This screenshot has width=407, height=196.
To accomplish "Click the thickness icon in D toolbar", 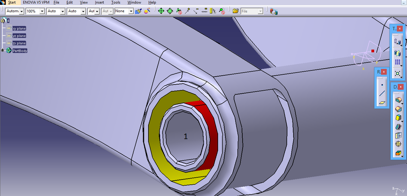I will click(398, 136).
